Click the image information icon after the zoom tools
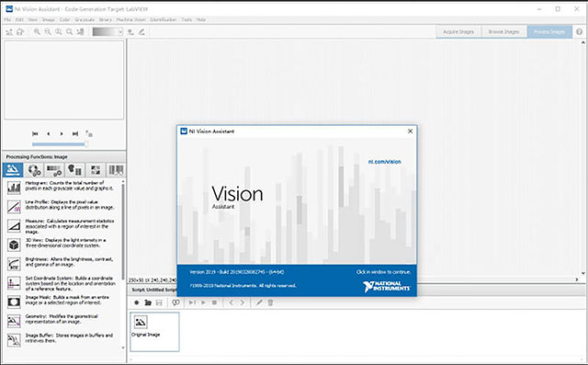 click(80, 32)
